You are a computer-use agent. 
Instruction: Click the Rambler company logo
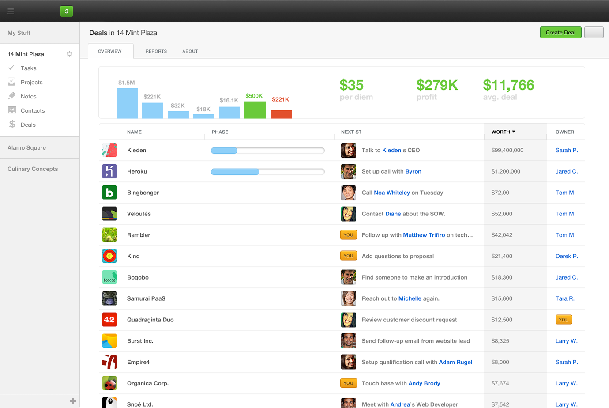(109, 235)
